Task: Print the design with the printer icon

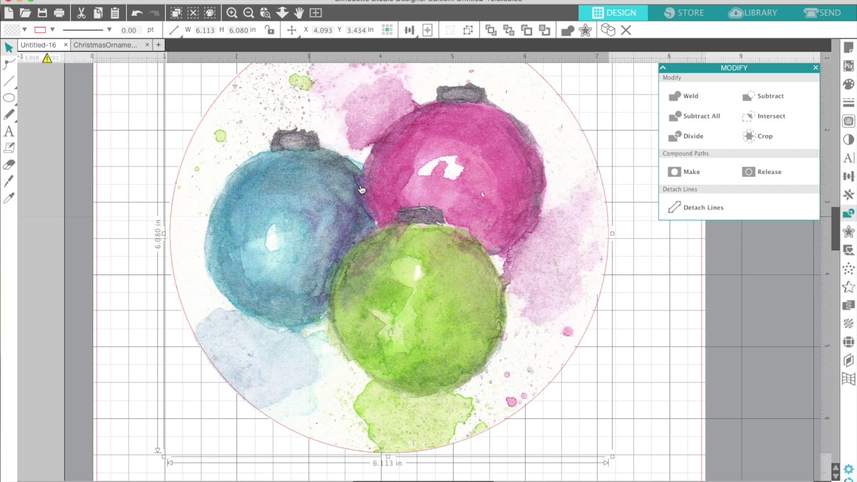Action: click(59, 13)
